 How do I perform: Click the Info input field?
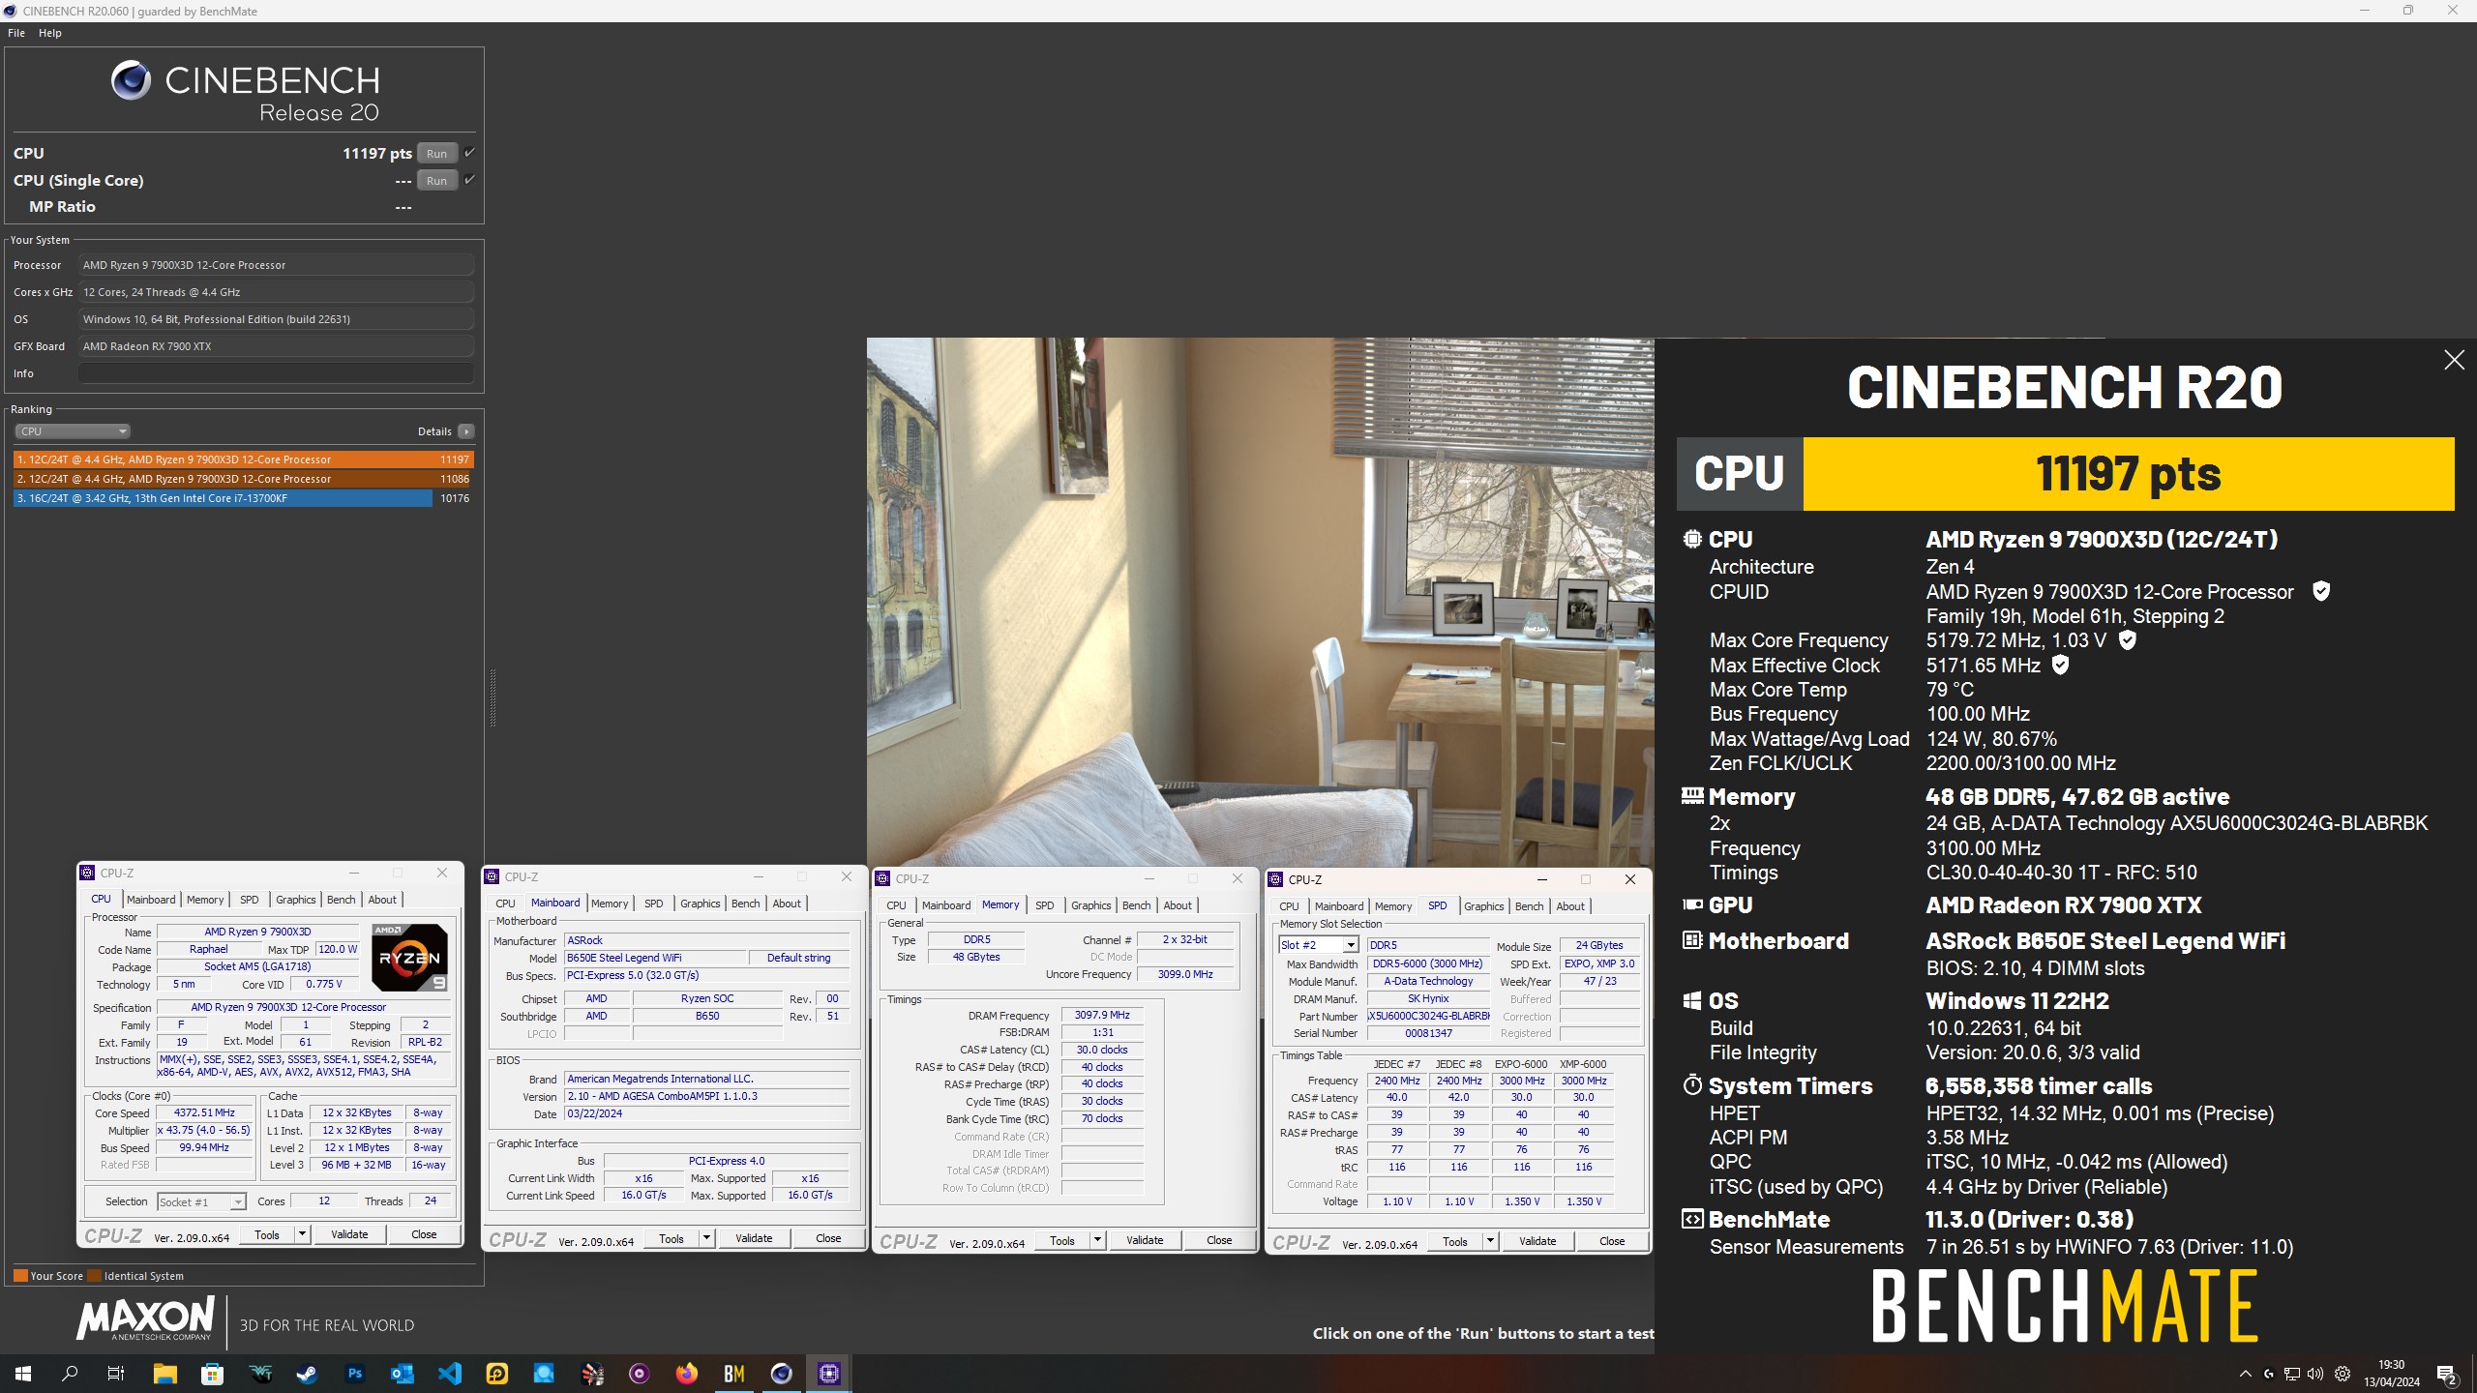pyautogui.click(x=276, y=373)
